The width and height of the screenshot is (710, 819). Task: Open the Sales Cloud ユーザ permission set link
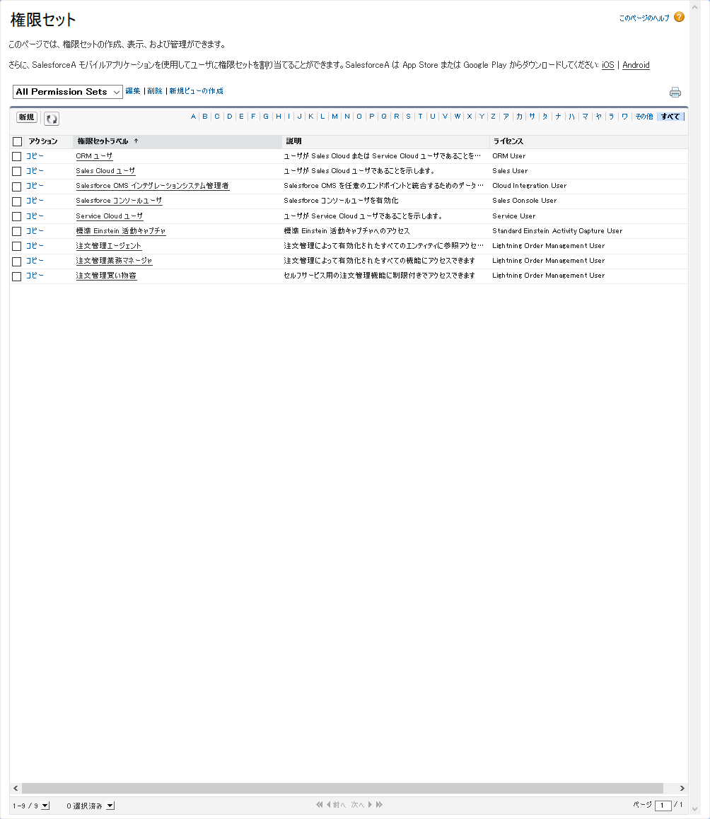click(105, 170)
